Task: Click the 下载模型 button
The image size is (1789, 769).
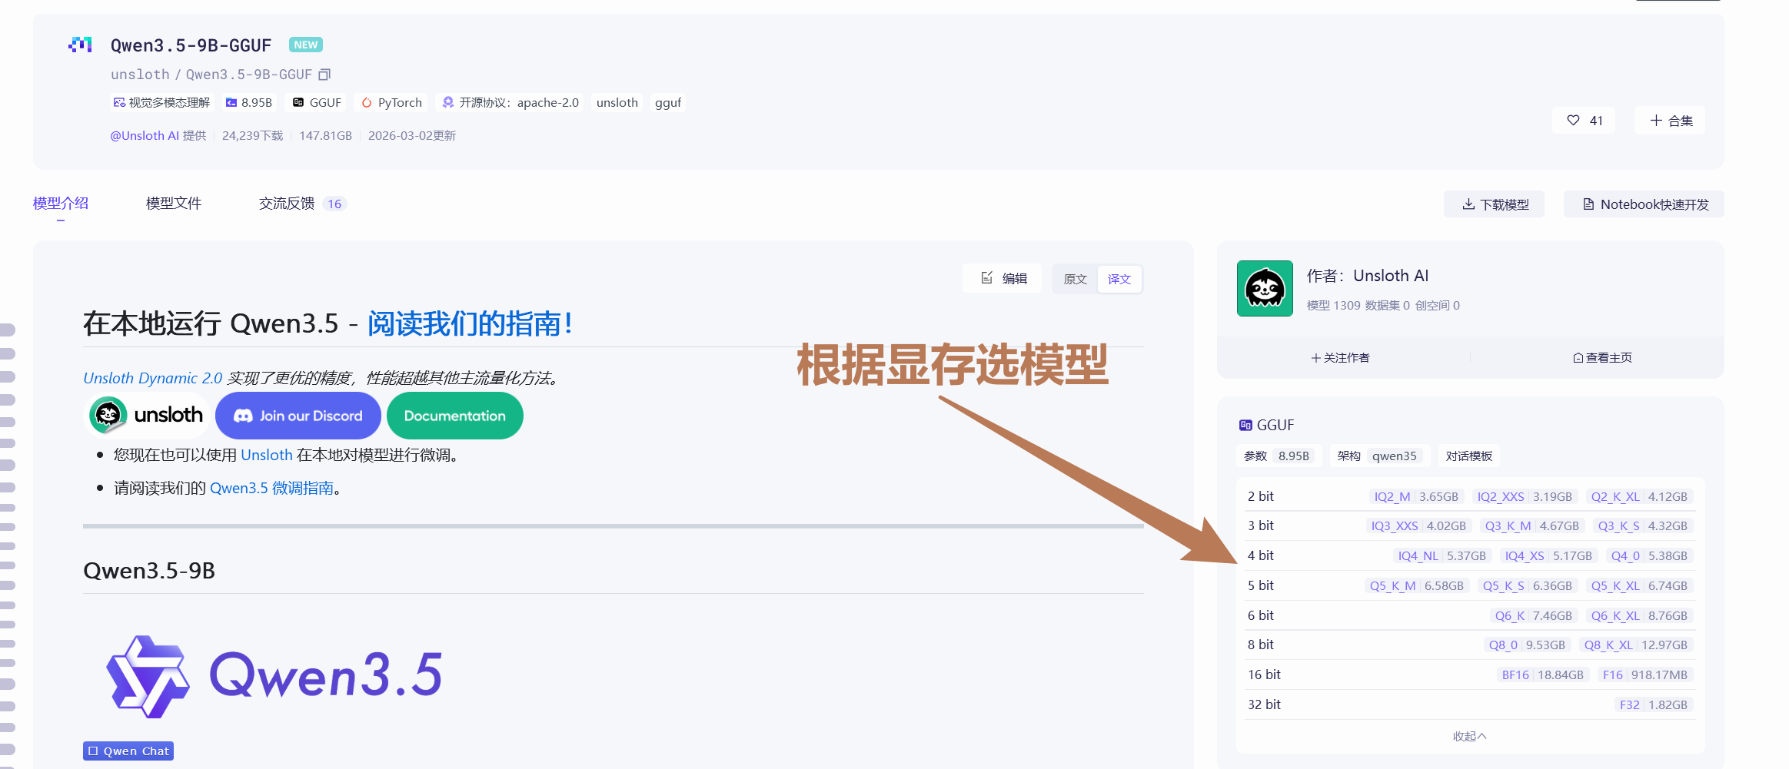Action: pos(1494,204)
